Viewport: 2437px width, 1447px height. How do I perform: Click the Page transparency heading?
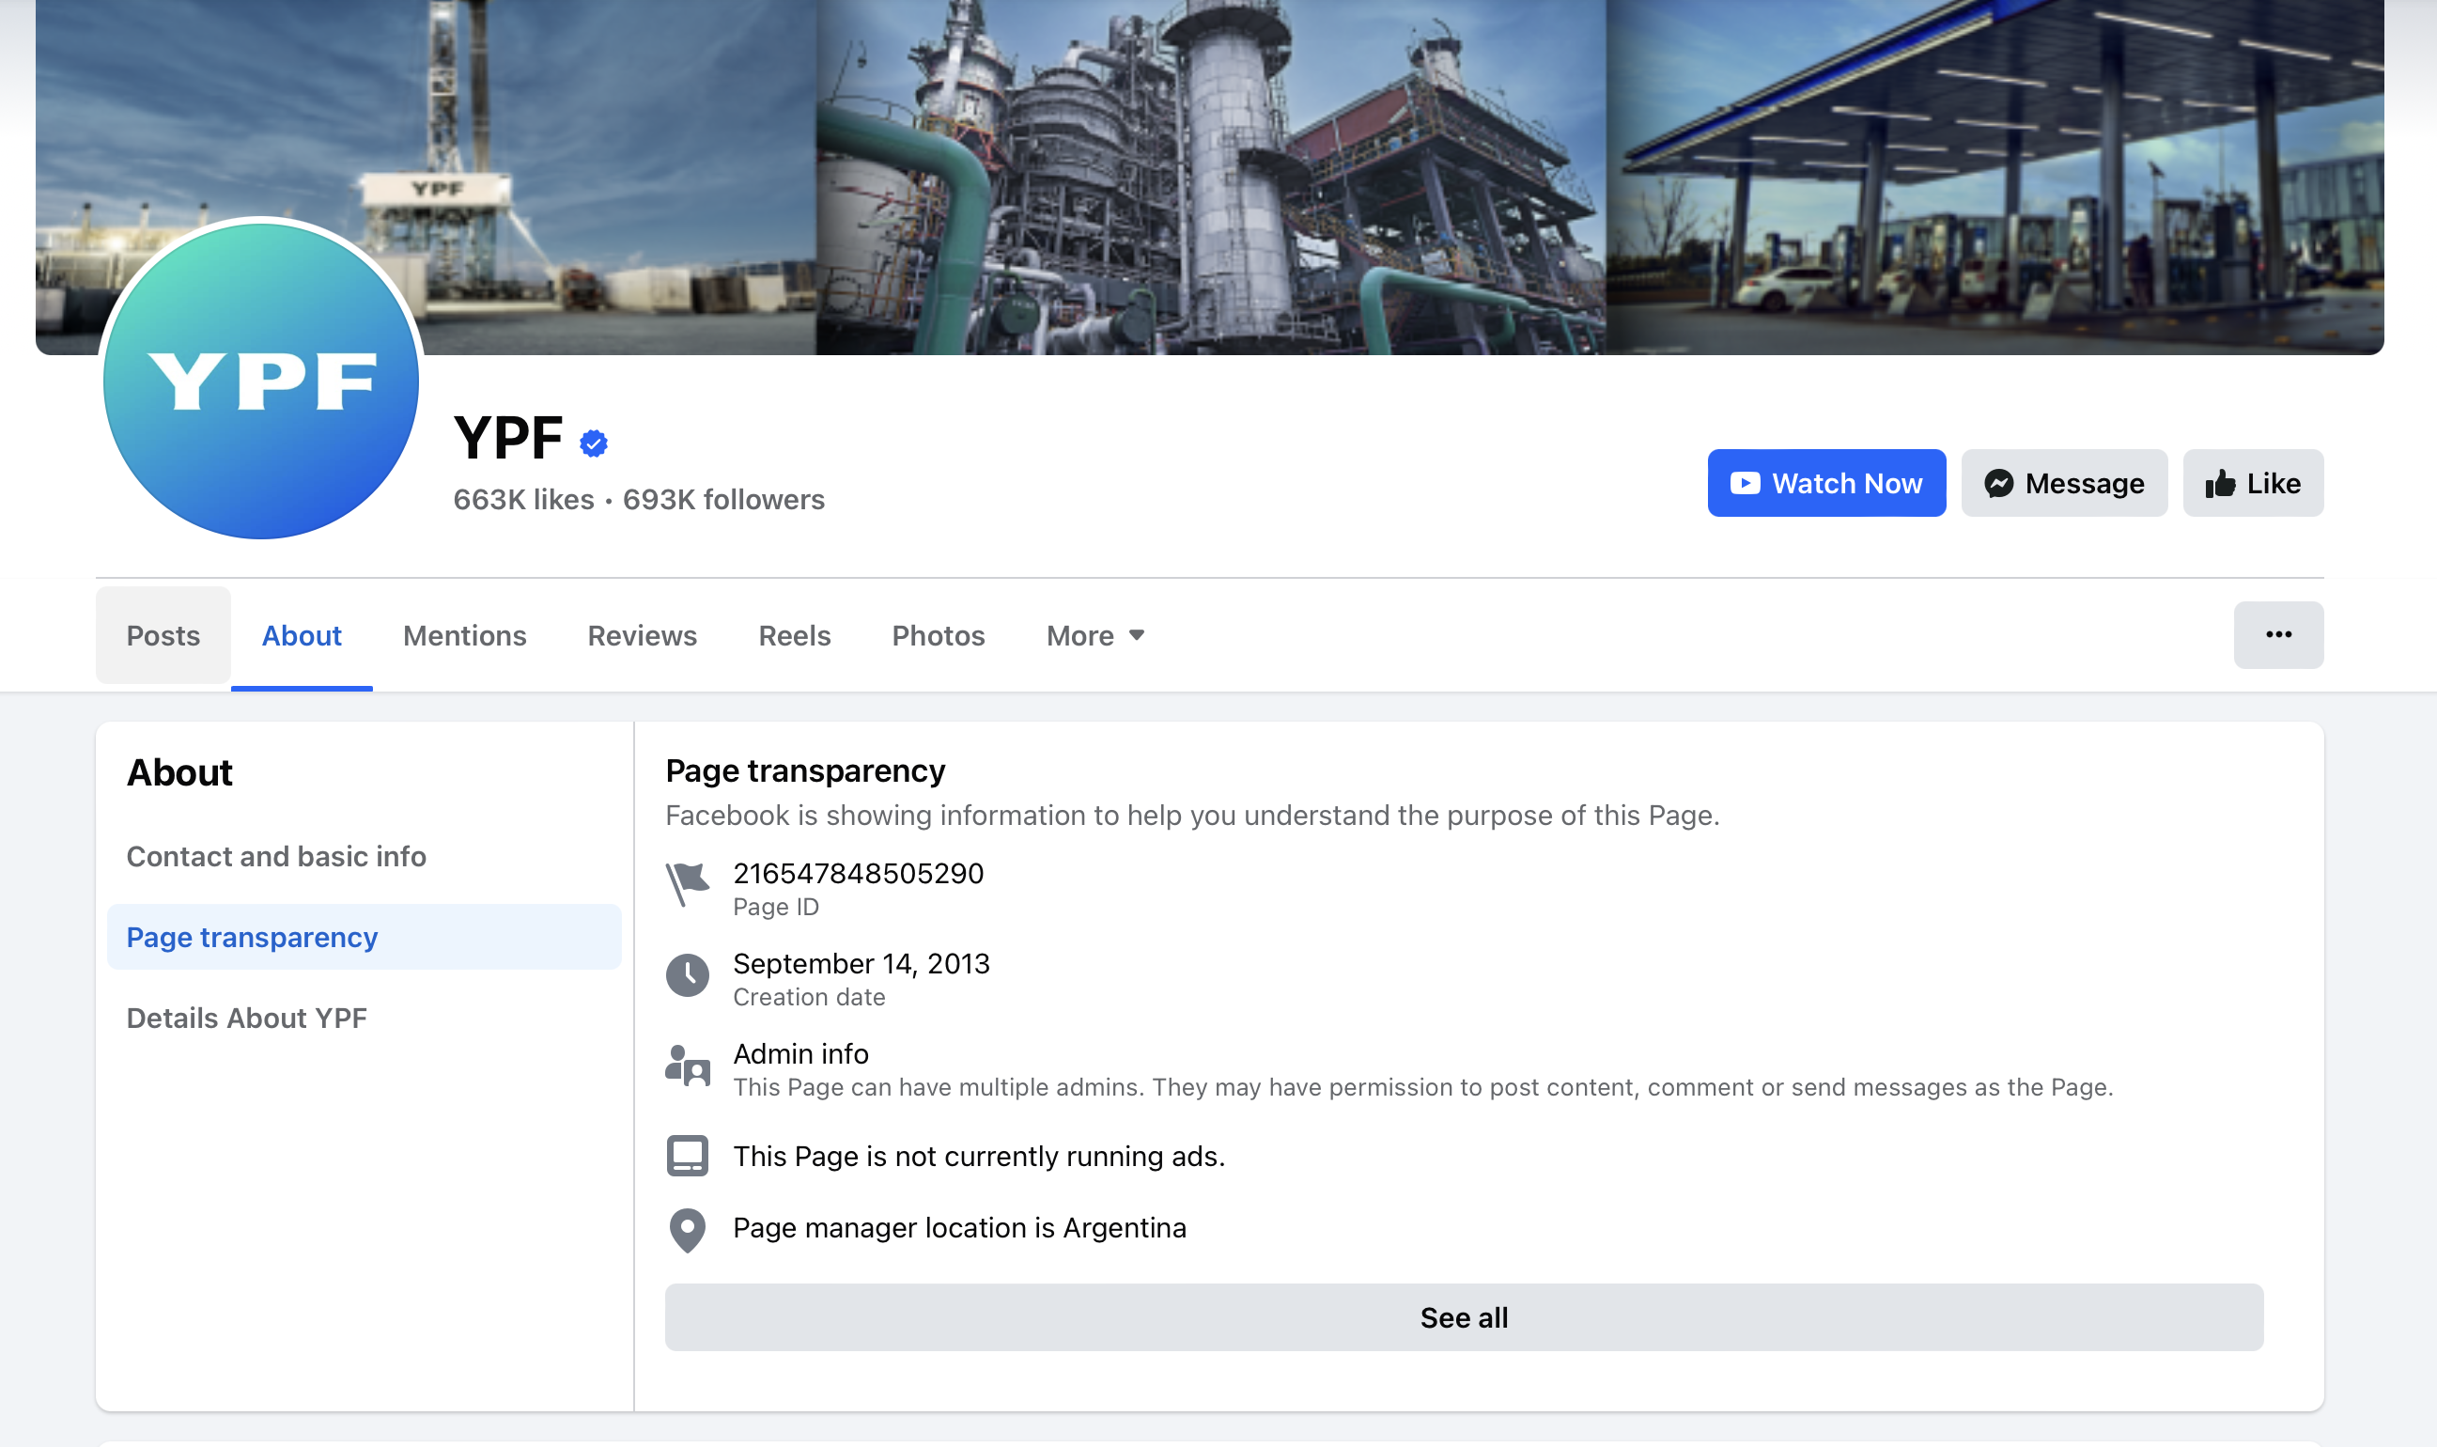coord(805,770)
